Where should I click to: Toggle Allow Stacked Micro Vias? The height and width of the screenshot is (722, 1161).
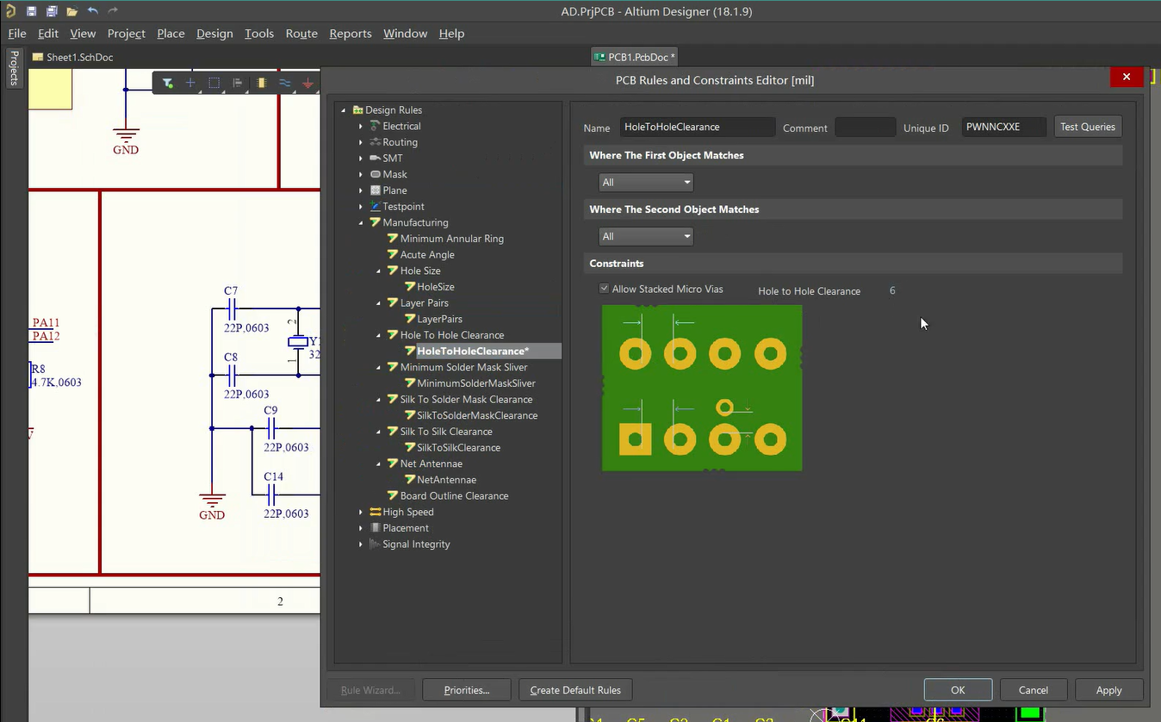604,289
